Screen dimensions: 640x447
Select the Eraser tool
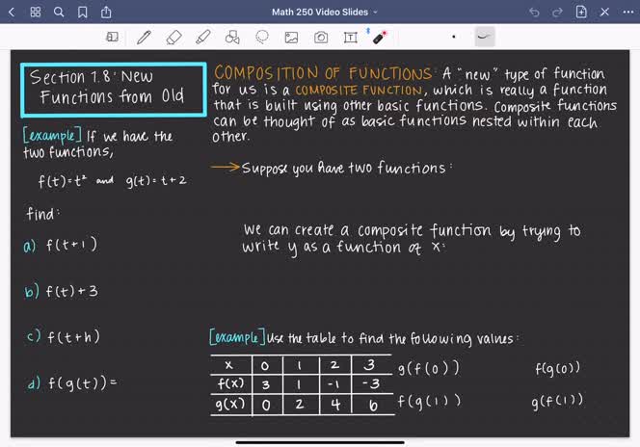tap(173, 38)
